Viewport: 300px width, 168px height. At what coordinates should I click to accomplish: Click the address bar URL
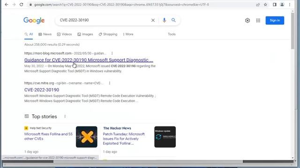[x=121, y=5]
